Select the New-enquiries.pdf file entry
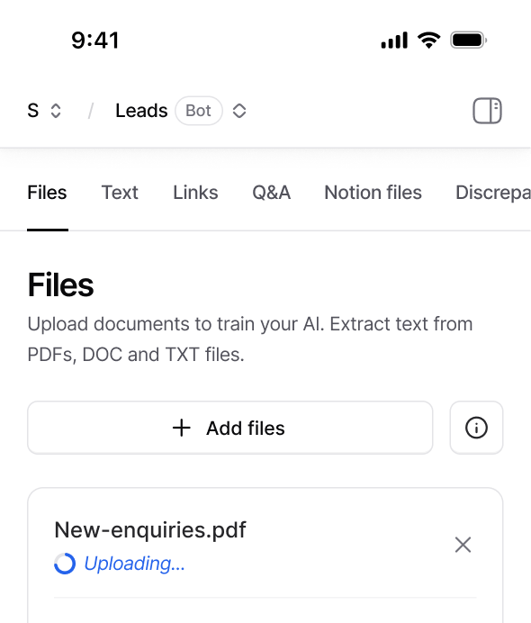The height and width of the screenshot is (623, 531). pos(150,529)
